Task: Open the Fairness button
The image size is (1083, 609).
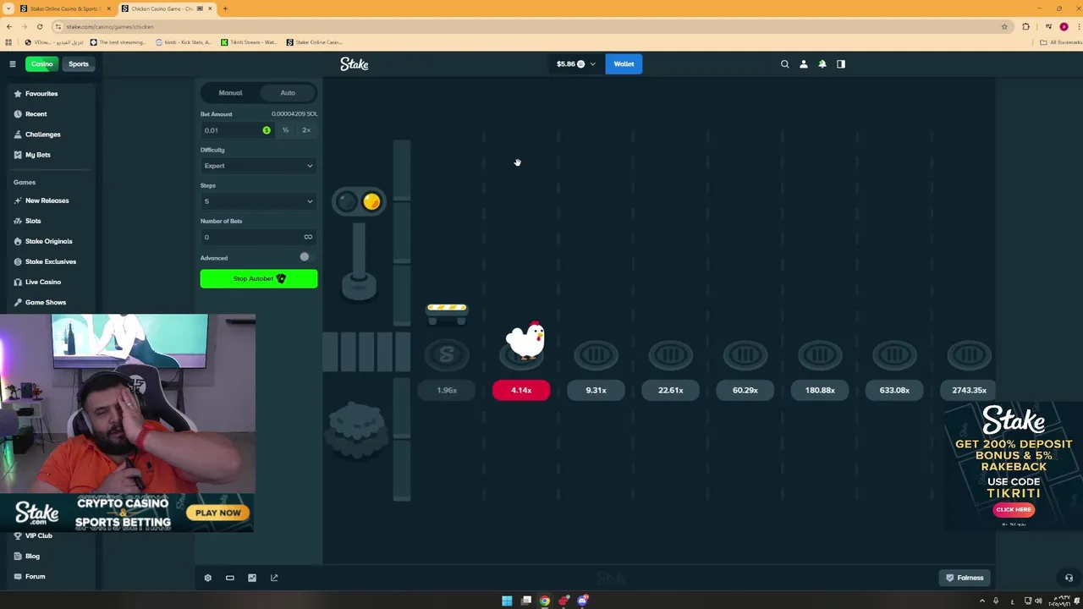Action: pyautogui.click(x=965, y=578)
